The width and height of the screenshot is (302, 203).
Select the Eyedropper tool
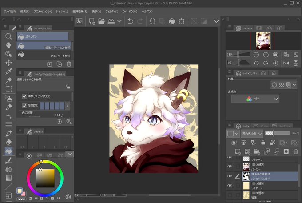coord(8,72)
